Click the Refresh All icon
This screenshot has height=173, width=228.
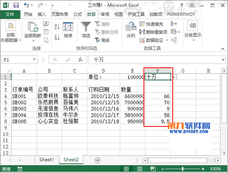[33, 27]
